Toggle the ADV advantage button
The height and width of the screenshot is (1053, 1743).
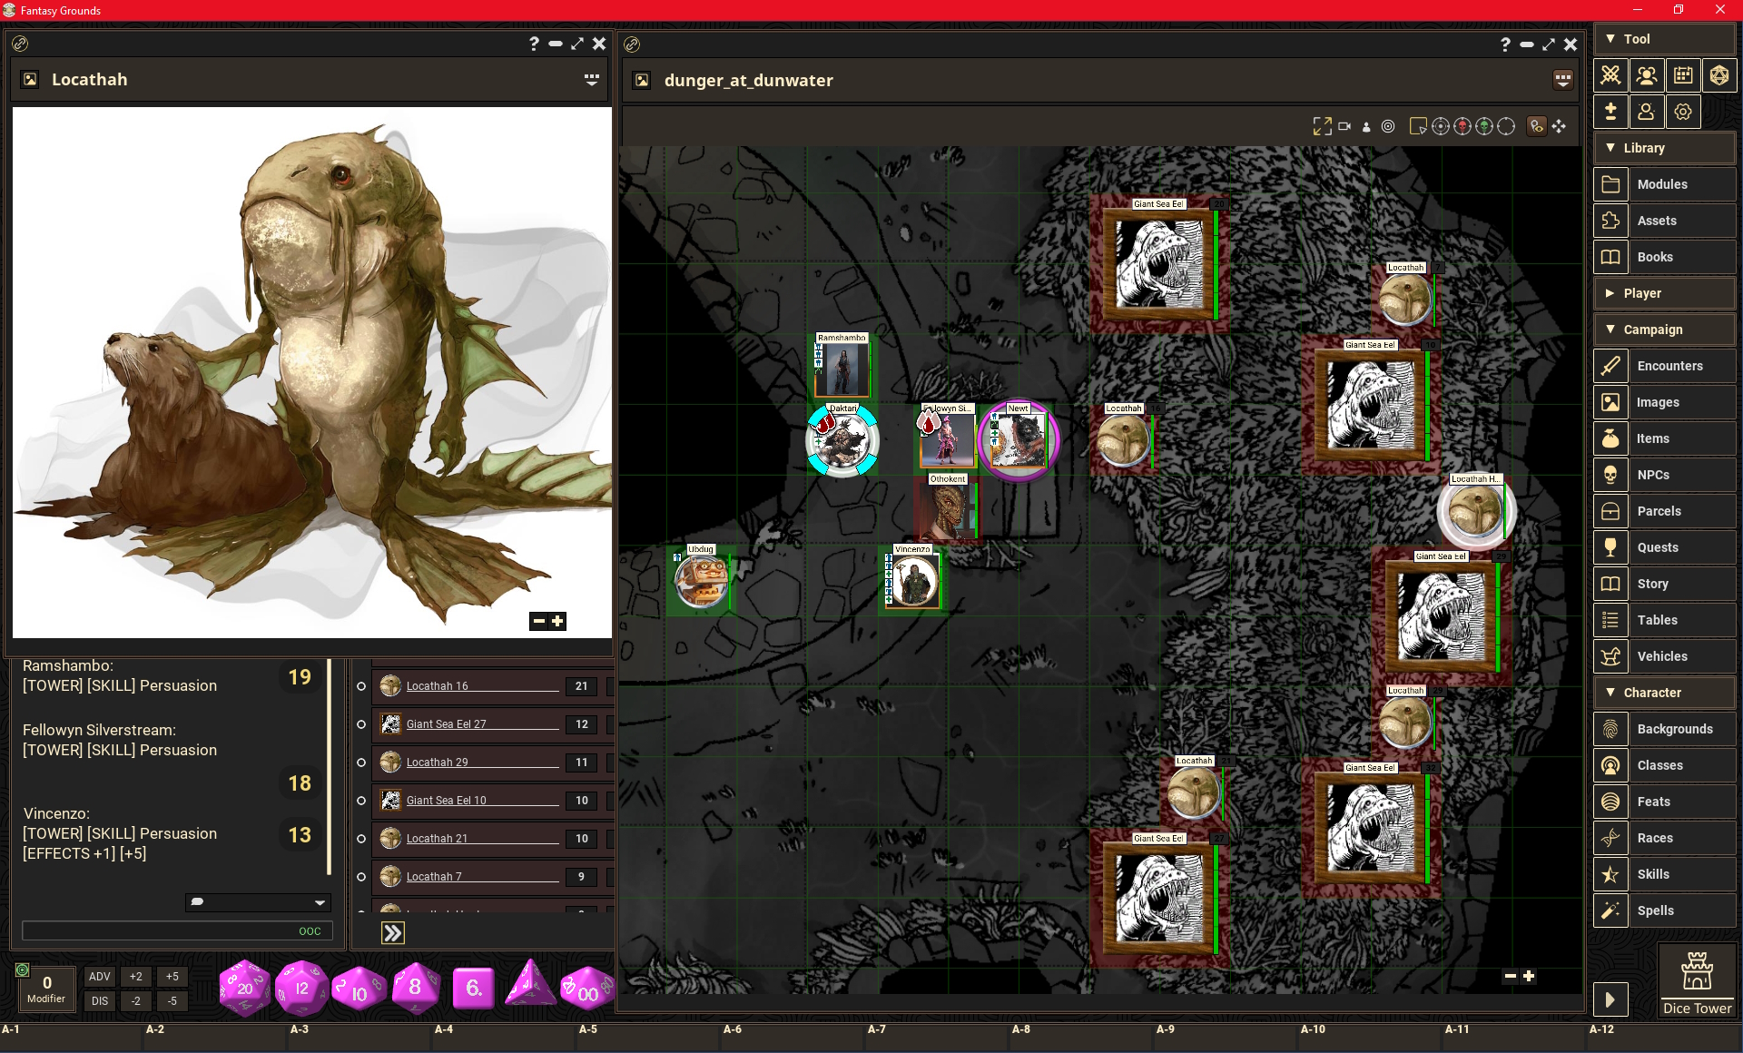[100, 977]
